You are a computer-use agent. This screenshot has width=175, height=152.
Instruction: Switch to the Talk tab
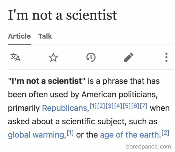[x=45, y=36]
